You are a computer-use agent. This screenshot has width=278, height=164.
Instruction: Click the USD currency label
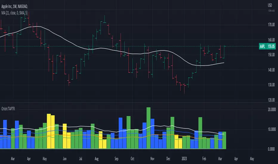tap(270, 5)
